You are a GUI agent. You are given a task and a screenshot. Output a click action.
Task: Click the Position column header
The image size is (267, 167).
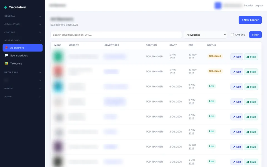click(151, 45)
